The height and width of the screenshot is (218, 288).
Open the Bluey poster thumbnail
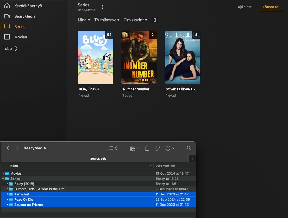coord(95,57)
